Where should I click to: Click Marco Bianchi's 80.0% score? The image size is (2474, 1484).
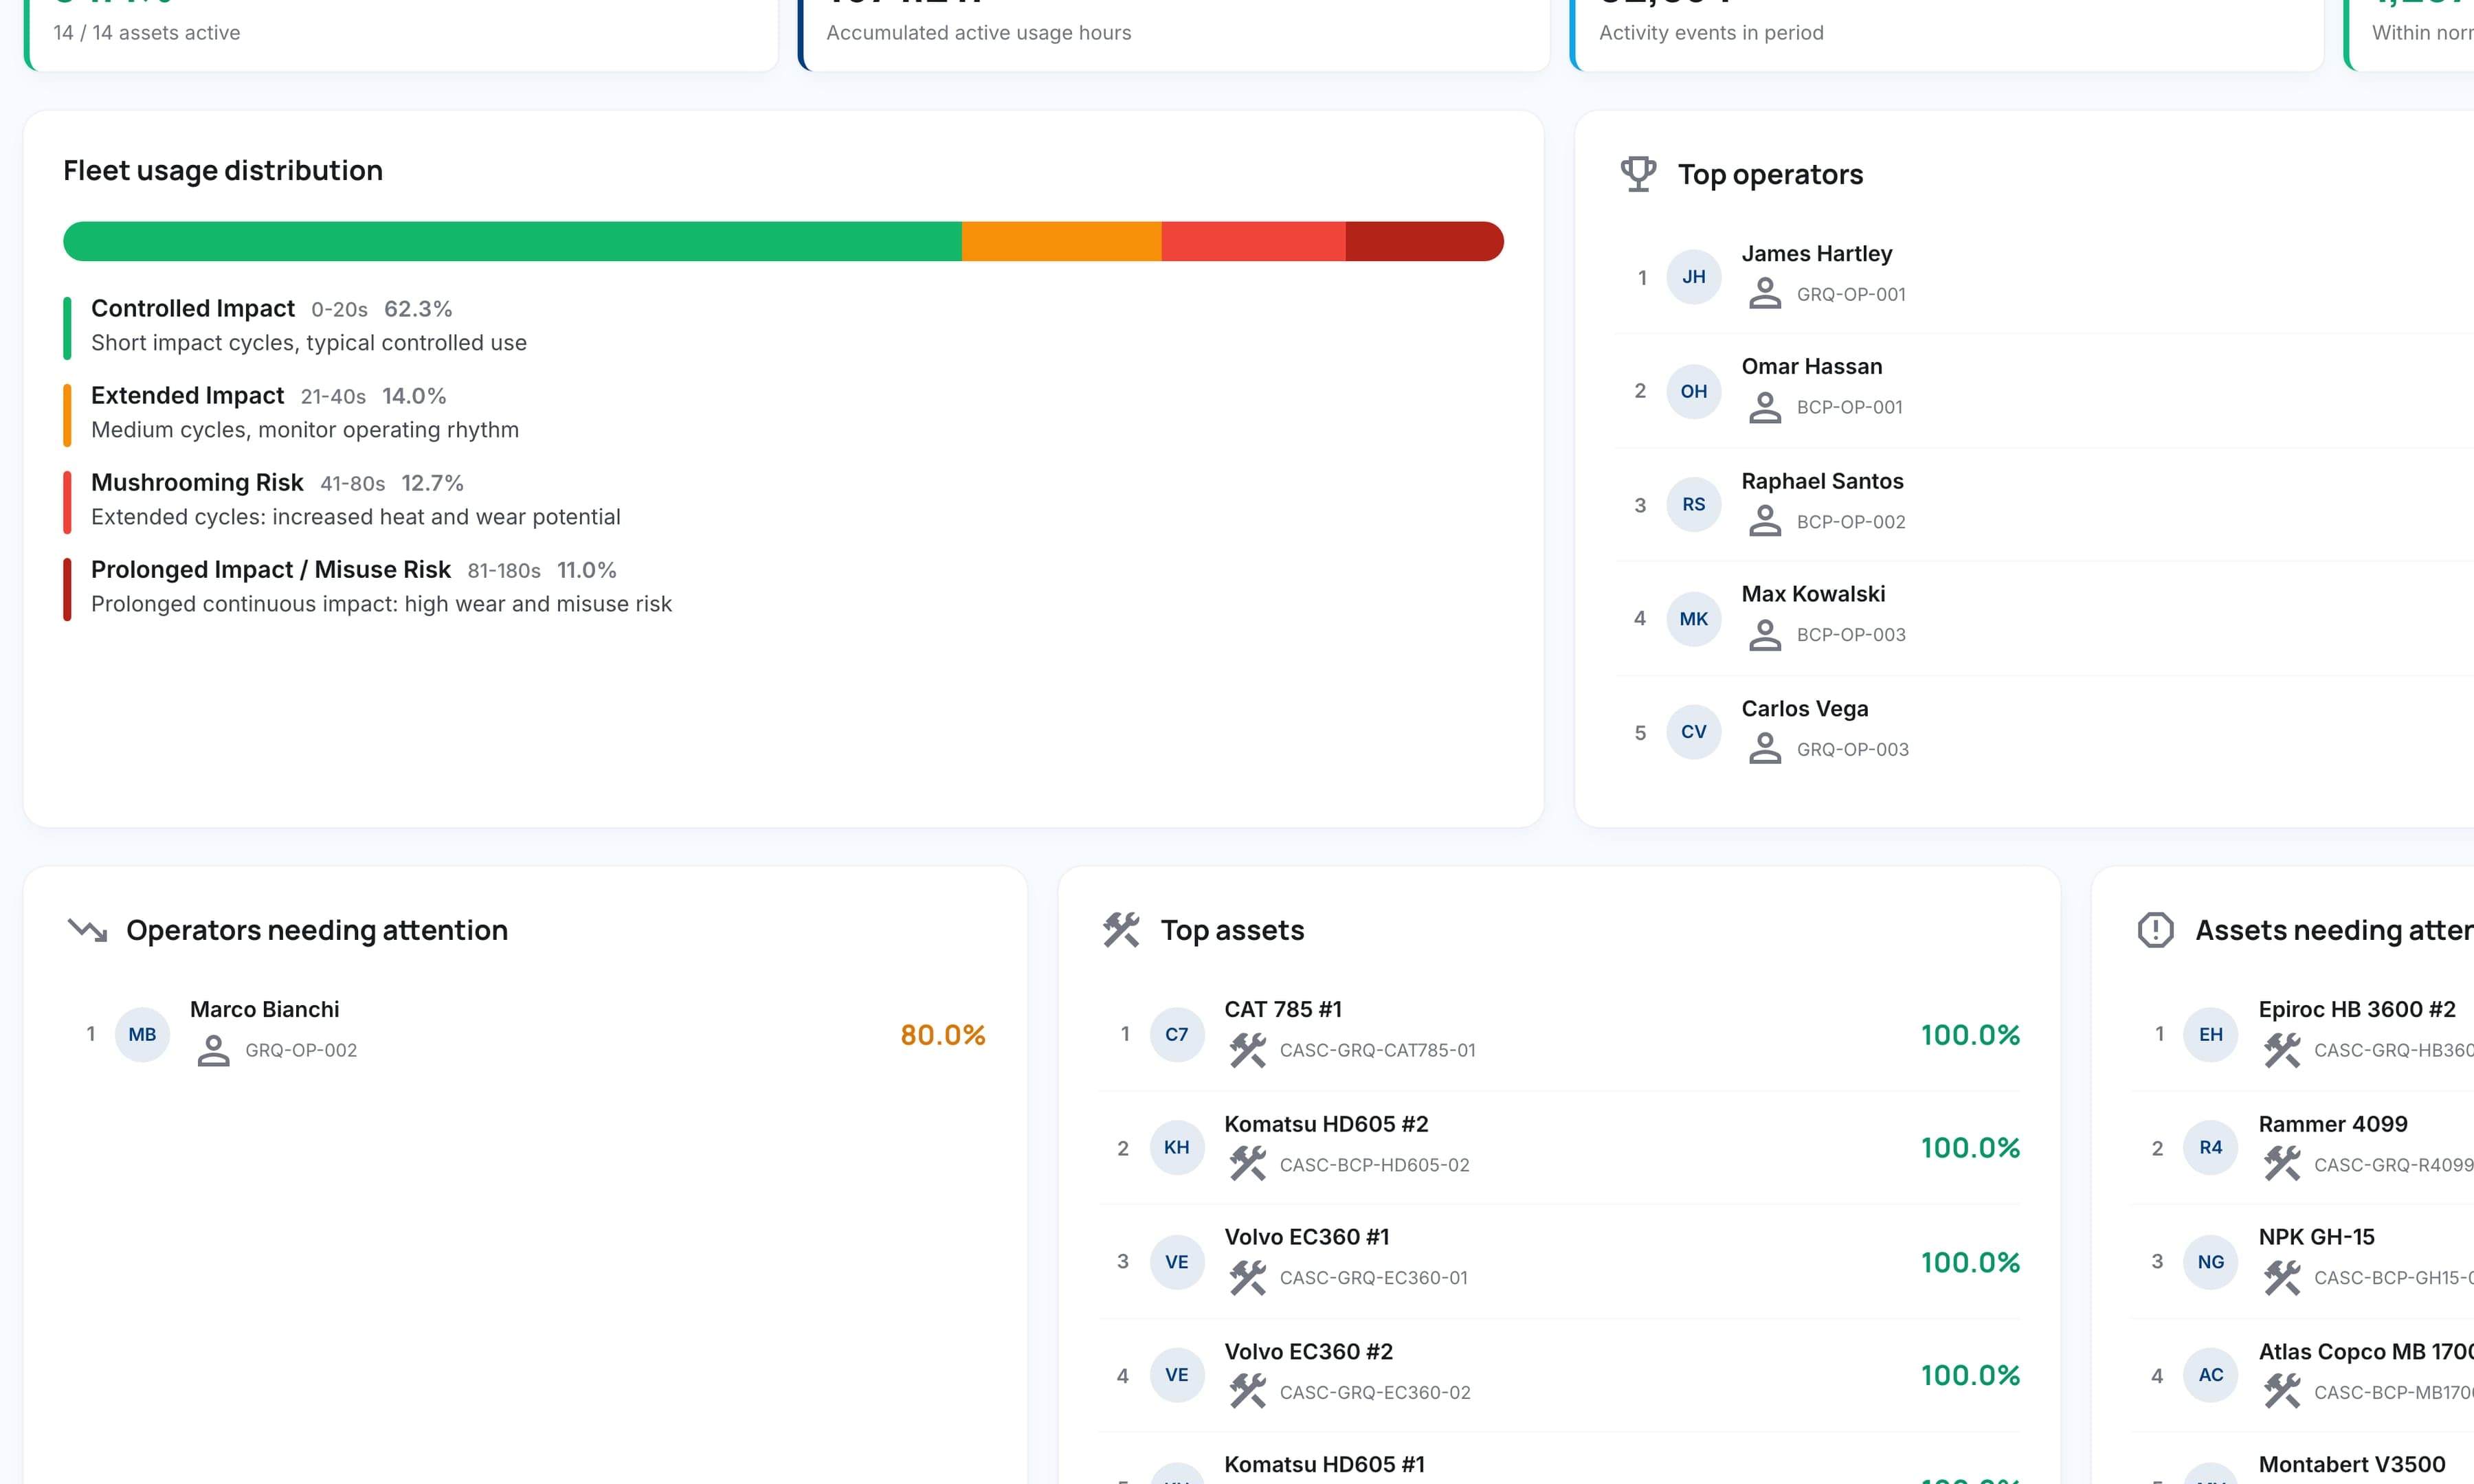coord(943,1035)
